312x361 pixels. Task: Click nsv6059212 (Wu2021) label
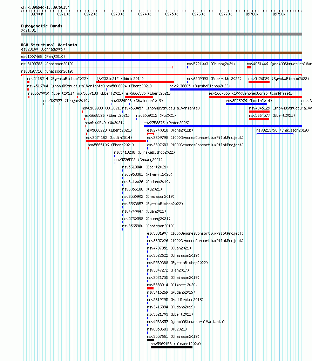tap(156, 115)
